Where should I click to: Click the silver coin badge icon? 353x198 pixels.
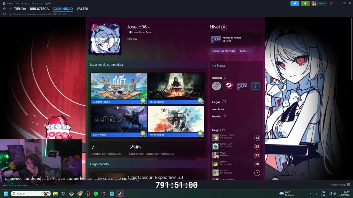point(216,86)
